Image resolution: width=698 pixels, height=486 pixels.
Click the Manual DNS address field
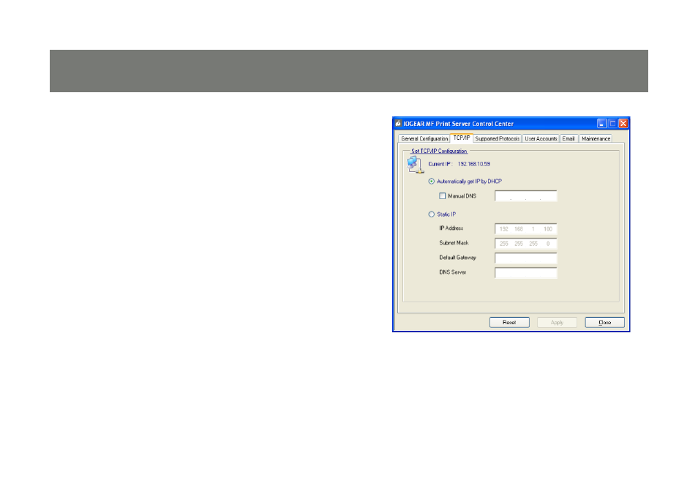[526, 196]
